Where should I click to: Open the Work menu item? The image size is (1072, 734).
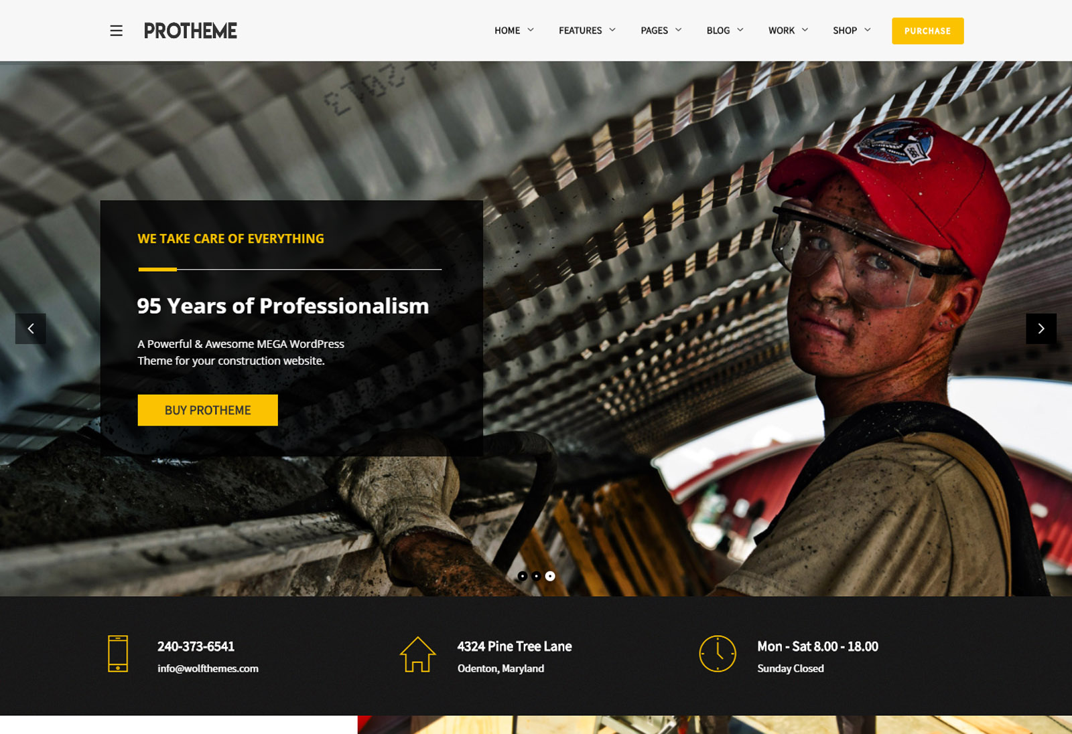(x=788, y=31)
